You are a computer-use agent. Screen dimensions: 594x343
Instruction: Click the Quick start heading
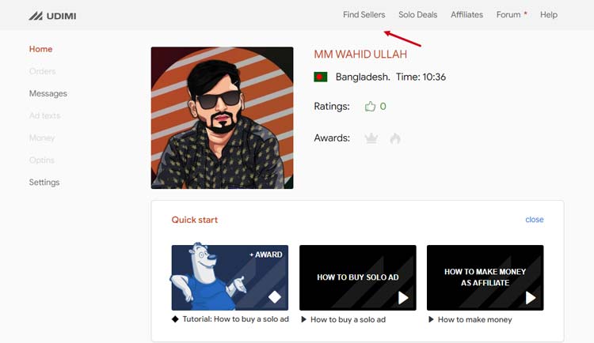click(195, 220)
